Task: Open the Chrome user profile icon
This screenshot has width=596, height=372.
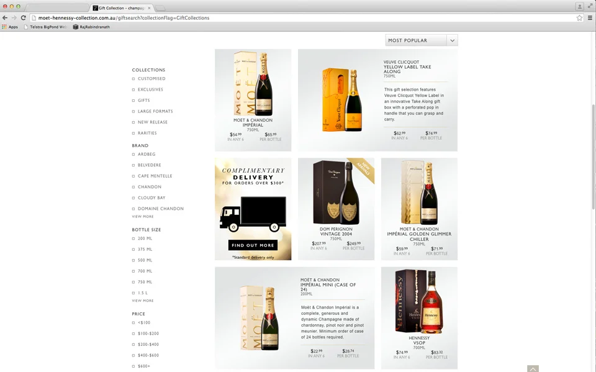Action: point(580,6)
